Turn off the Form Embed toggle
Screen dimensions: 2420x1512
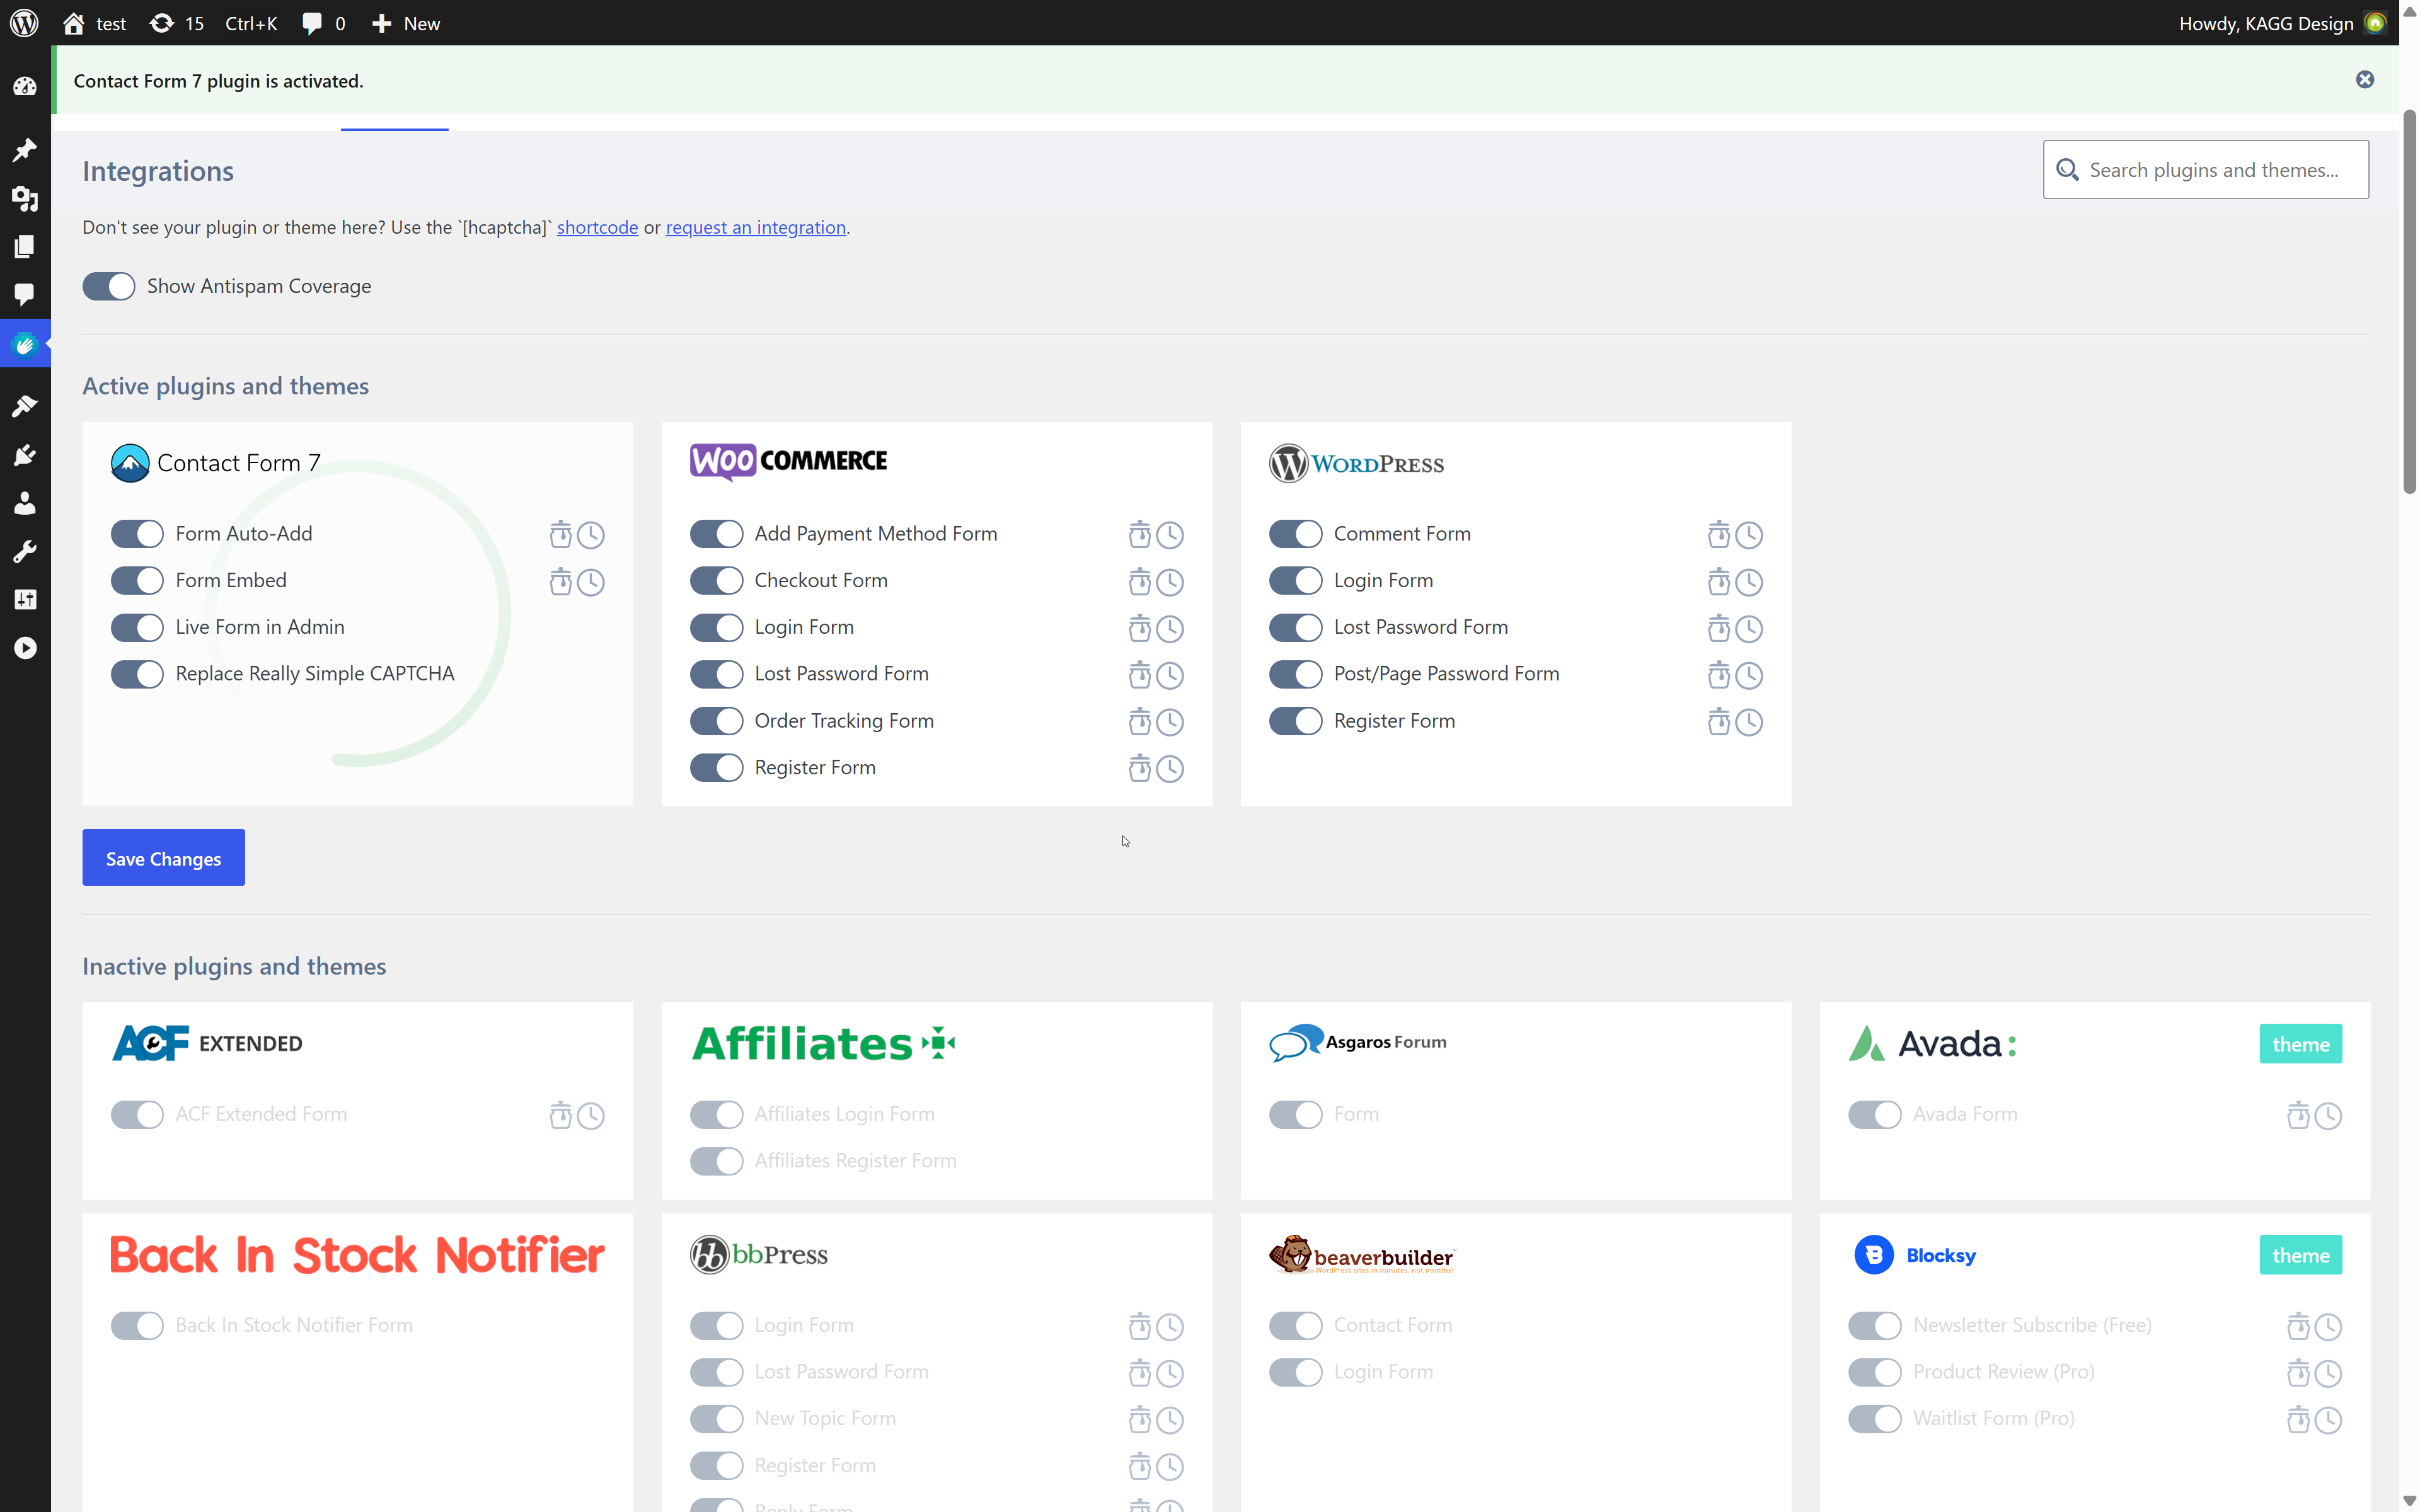tap(137, 580)
